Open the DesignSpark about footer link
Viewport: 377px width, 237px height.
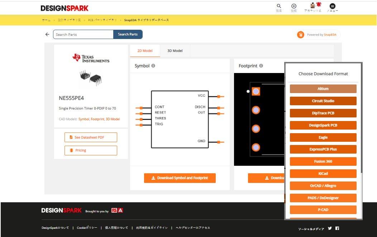pos(55,228)
